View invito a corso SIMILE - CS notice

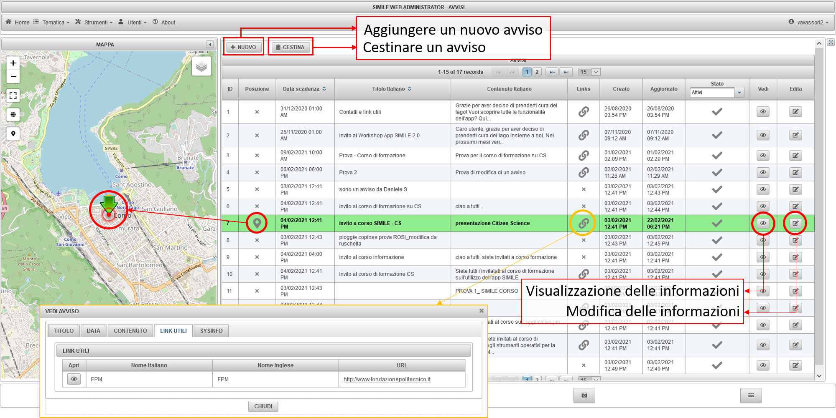point(763,223)
